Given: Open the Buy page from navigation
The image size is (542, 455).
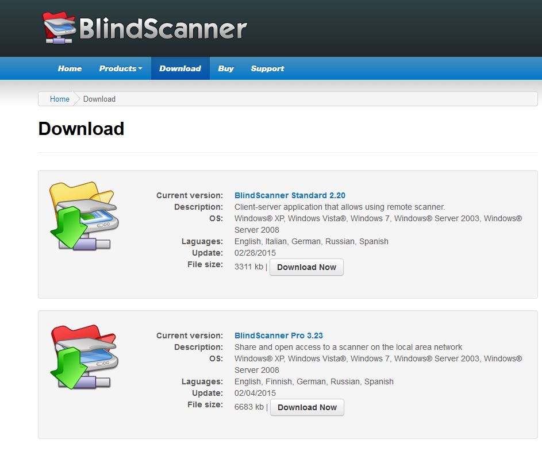Looking at the screenshot, I should coord(225,68).
